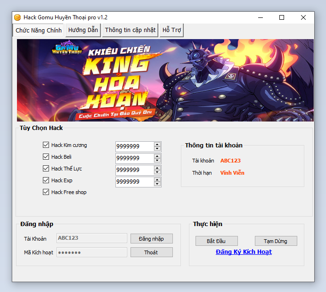Switch to the Hướng Dẫn tab
The width and height of the screenshot is (326, 292).
pyautogui.click(x=83, y=30)
